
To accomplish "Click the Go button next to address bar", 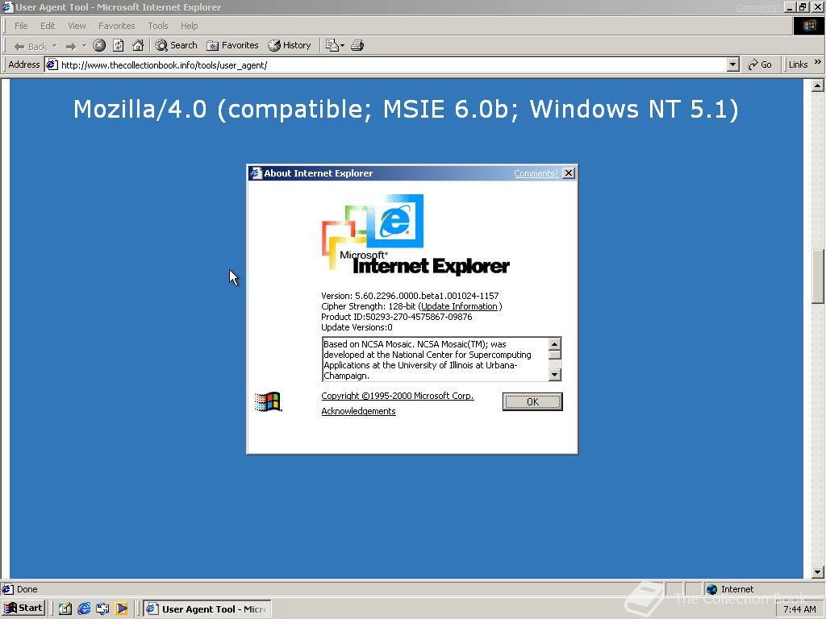I will 760,64.
